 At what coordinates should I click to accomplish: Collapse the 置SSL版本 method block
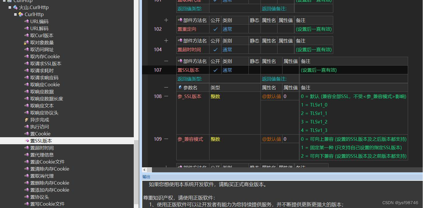[166, 61]
